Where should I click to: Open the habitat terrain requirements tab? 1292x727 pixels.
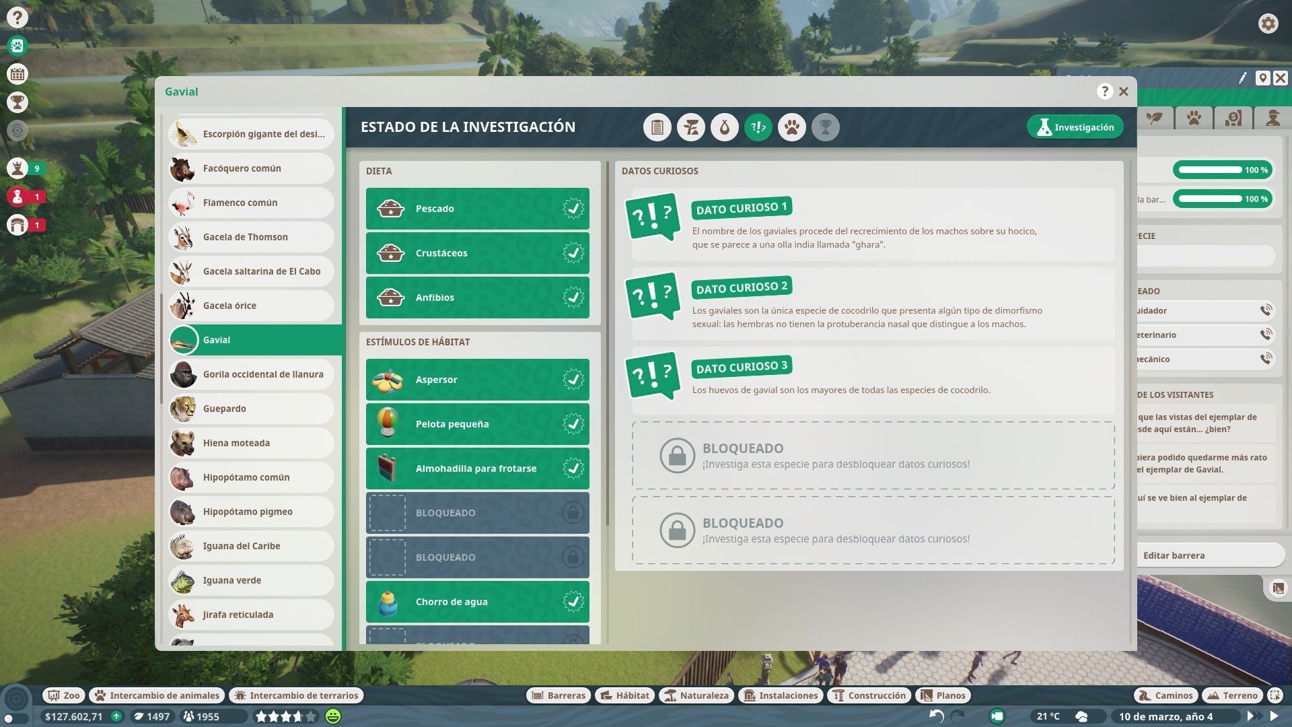[690, 127]
